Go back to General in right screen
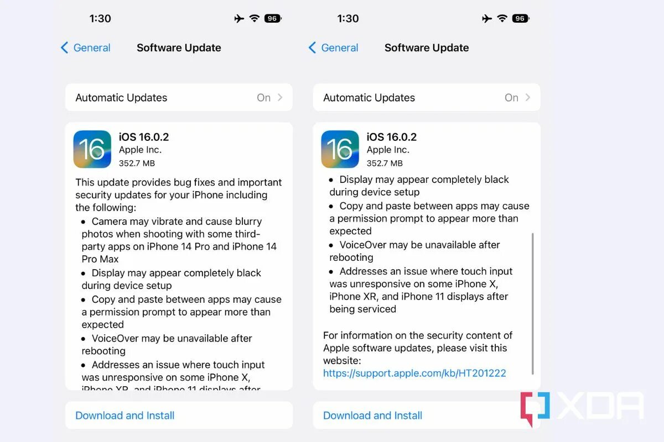664x442 pixels. (333, 48)
